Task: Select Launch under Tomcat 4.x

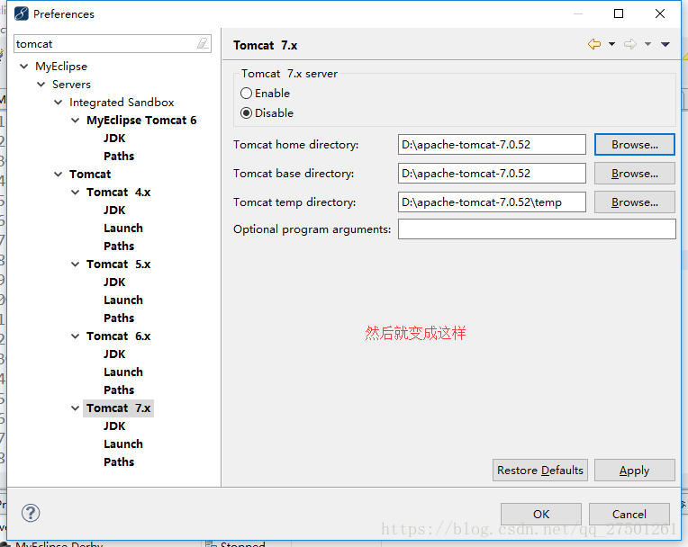Action: tap(123, 228)
